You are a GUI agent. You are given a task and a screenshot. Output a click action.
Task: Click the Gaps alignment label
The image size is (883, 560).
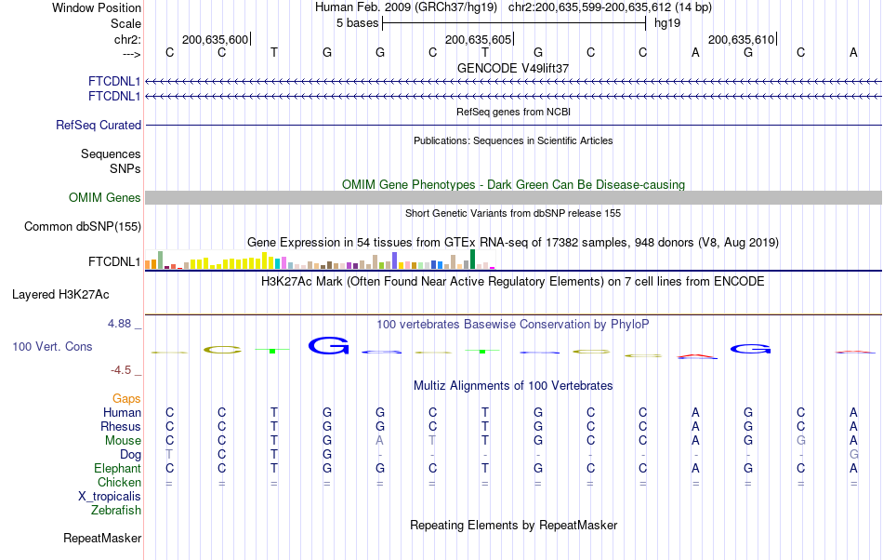[126, 399]
